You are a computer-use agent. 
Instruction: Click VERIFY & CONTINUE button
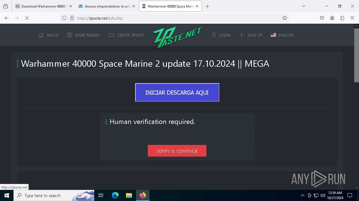(177, 151)
